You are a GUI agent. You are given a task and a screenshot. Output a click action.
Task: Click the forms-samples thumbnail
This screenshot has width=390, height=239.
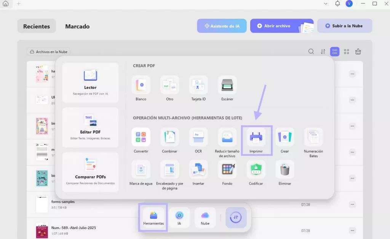[42, 204]
